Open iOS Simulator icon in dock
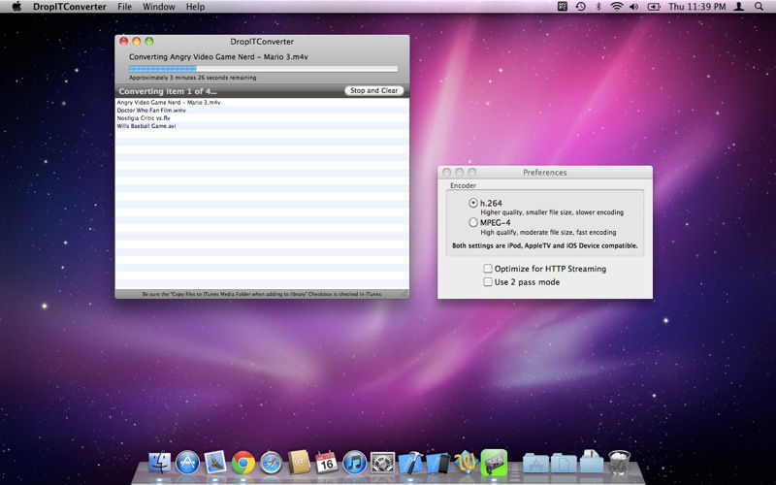Image resolution: width=776 pixels, height=485 pixels. coord(438,464)
